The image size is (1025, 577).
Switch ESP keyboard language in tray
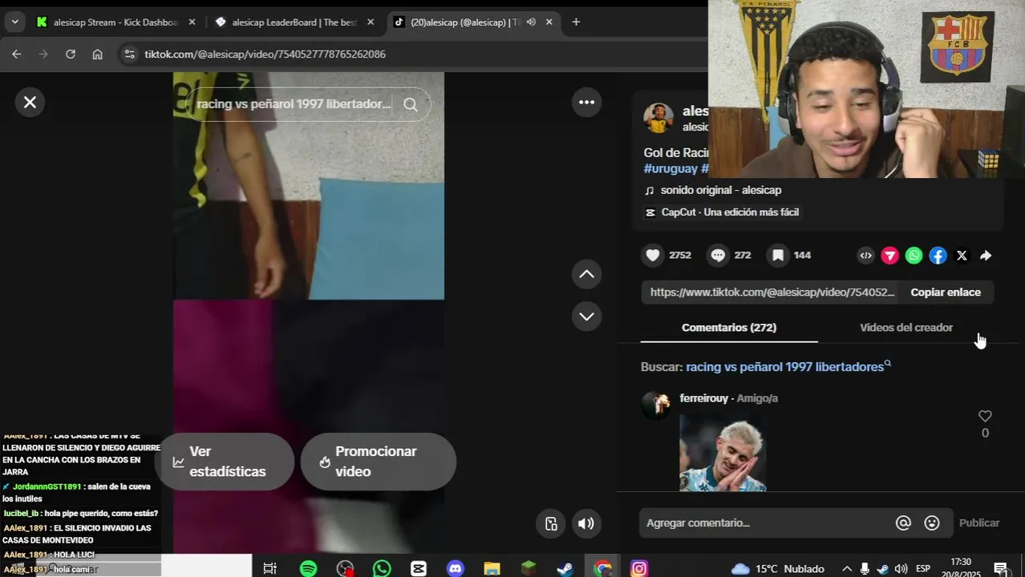(x=923, y=569)
